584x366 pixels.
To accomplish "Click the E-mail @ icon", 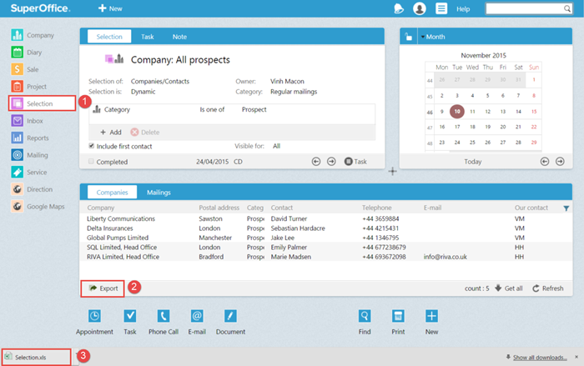I will tap(197, 316).
